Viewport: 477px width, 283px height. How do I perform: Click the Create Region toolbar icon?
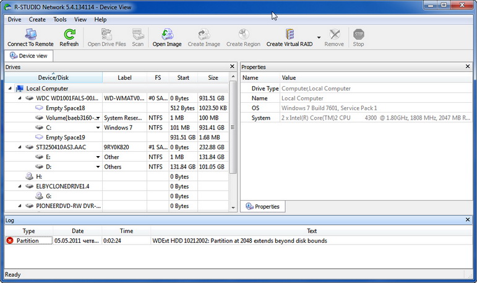point(243,35)
